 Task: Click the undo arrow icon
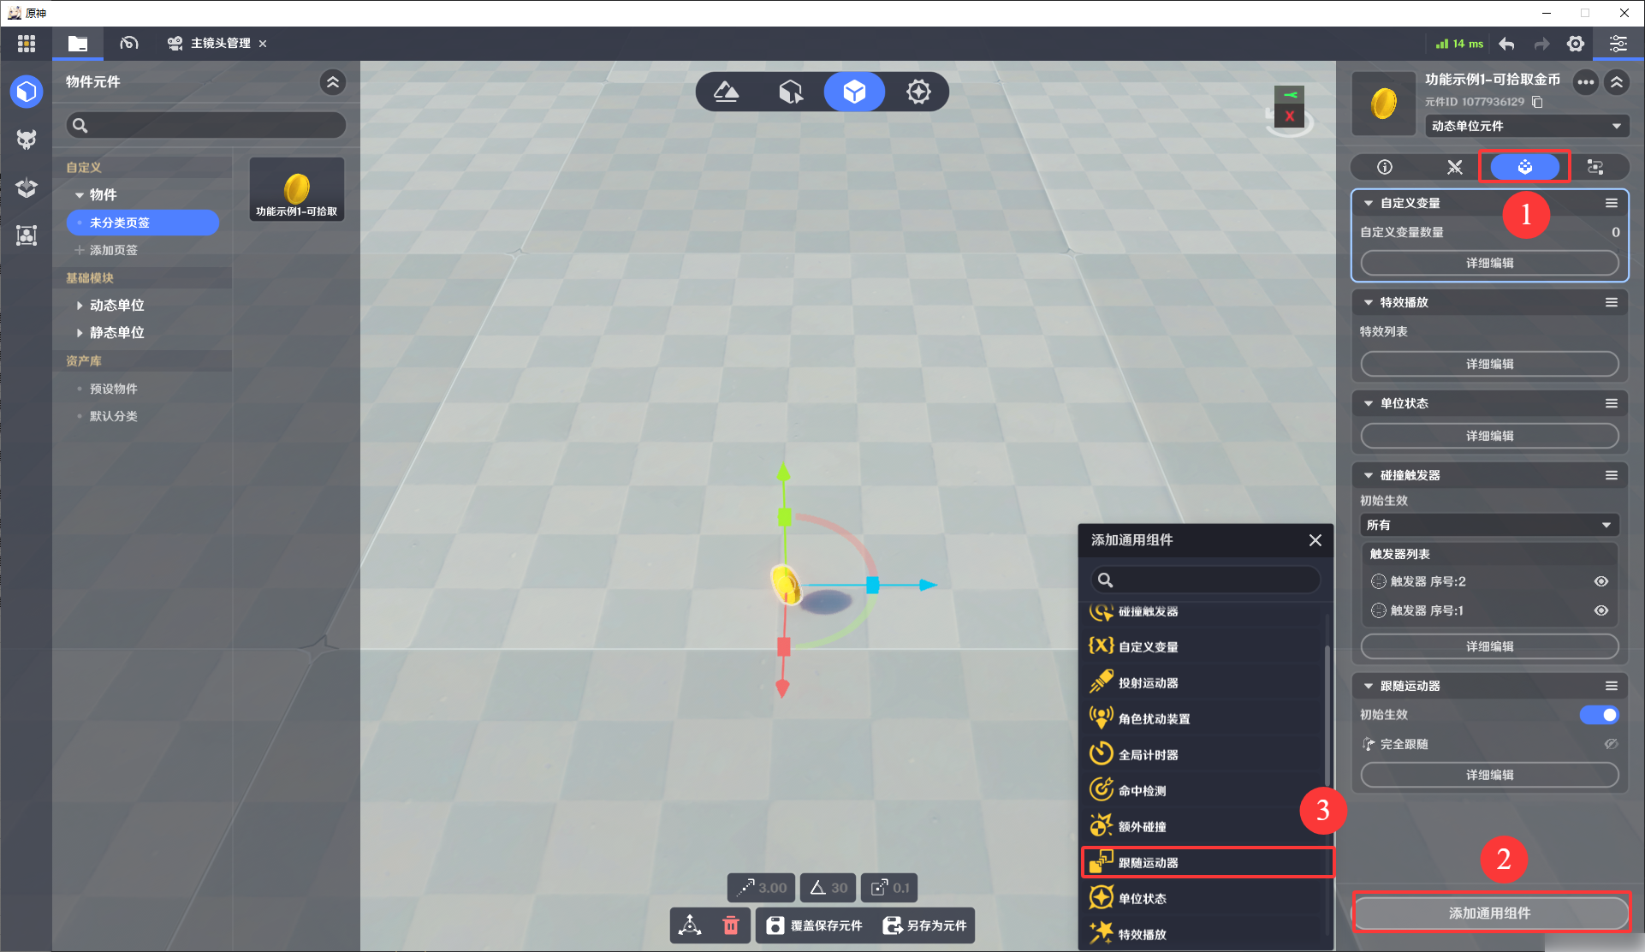[x=1507, y=44]
